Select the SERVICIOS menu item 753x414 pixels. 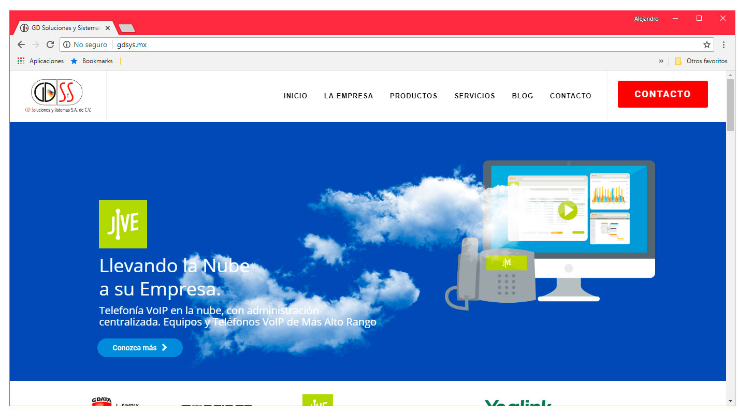pos(474,96)
